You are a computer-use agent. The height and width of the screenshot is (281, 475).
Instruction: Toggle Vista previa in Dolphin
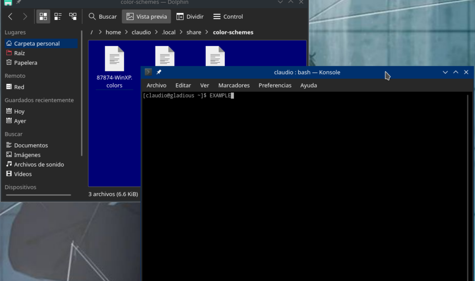click(x=147, y=17)
